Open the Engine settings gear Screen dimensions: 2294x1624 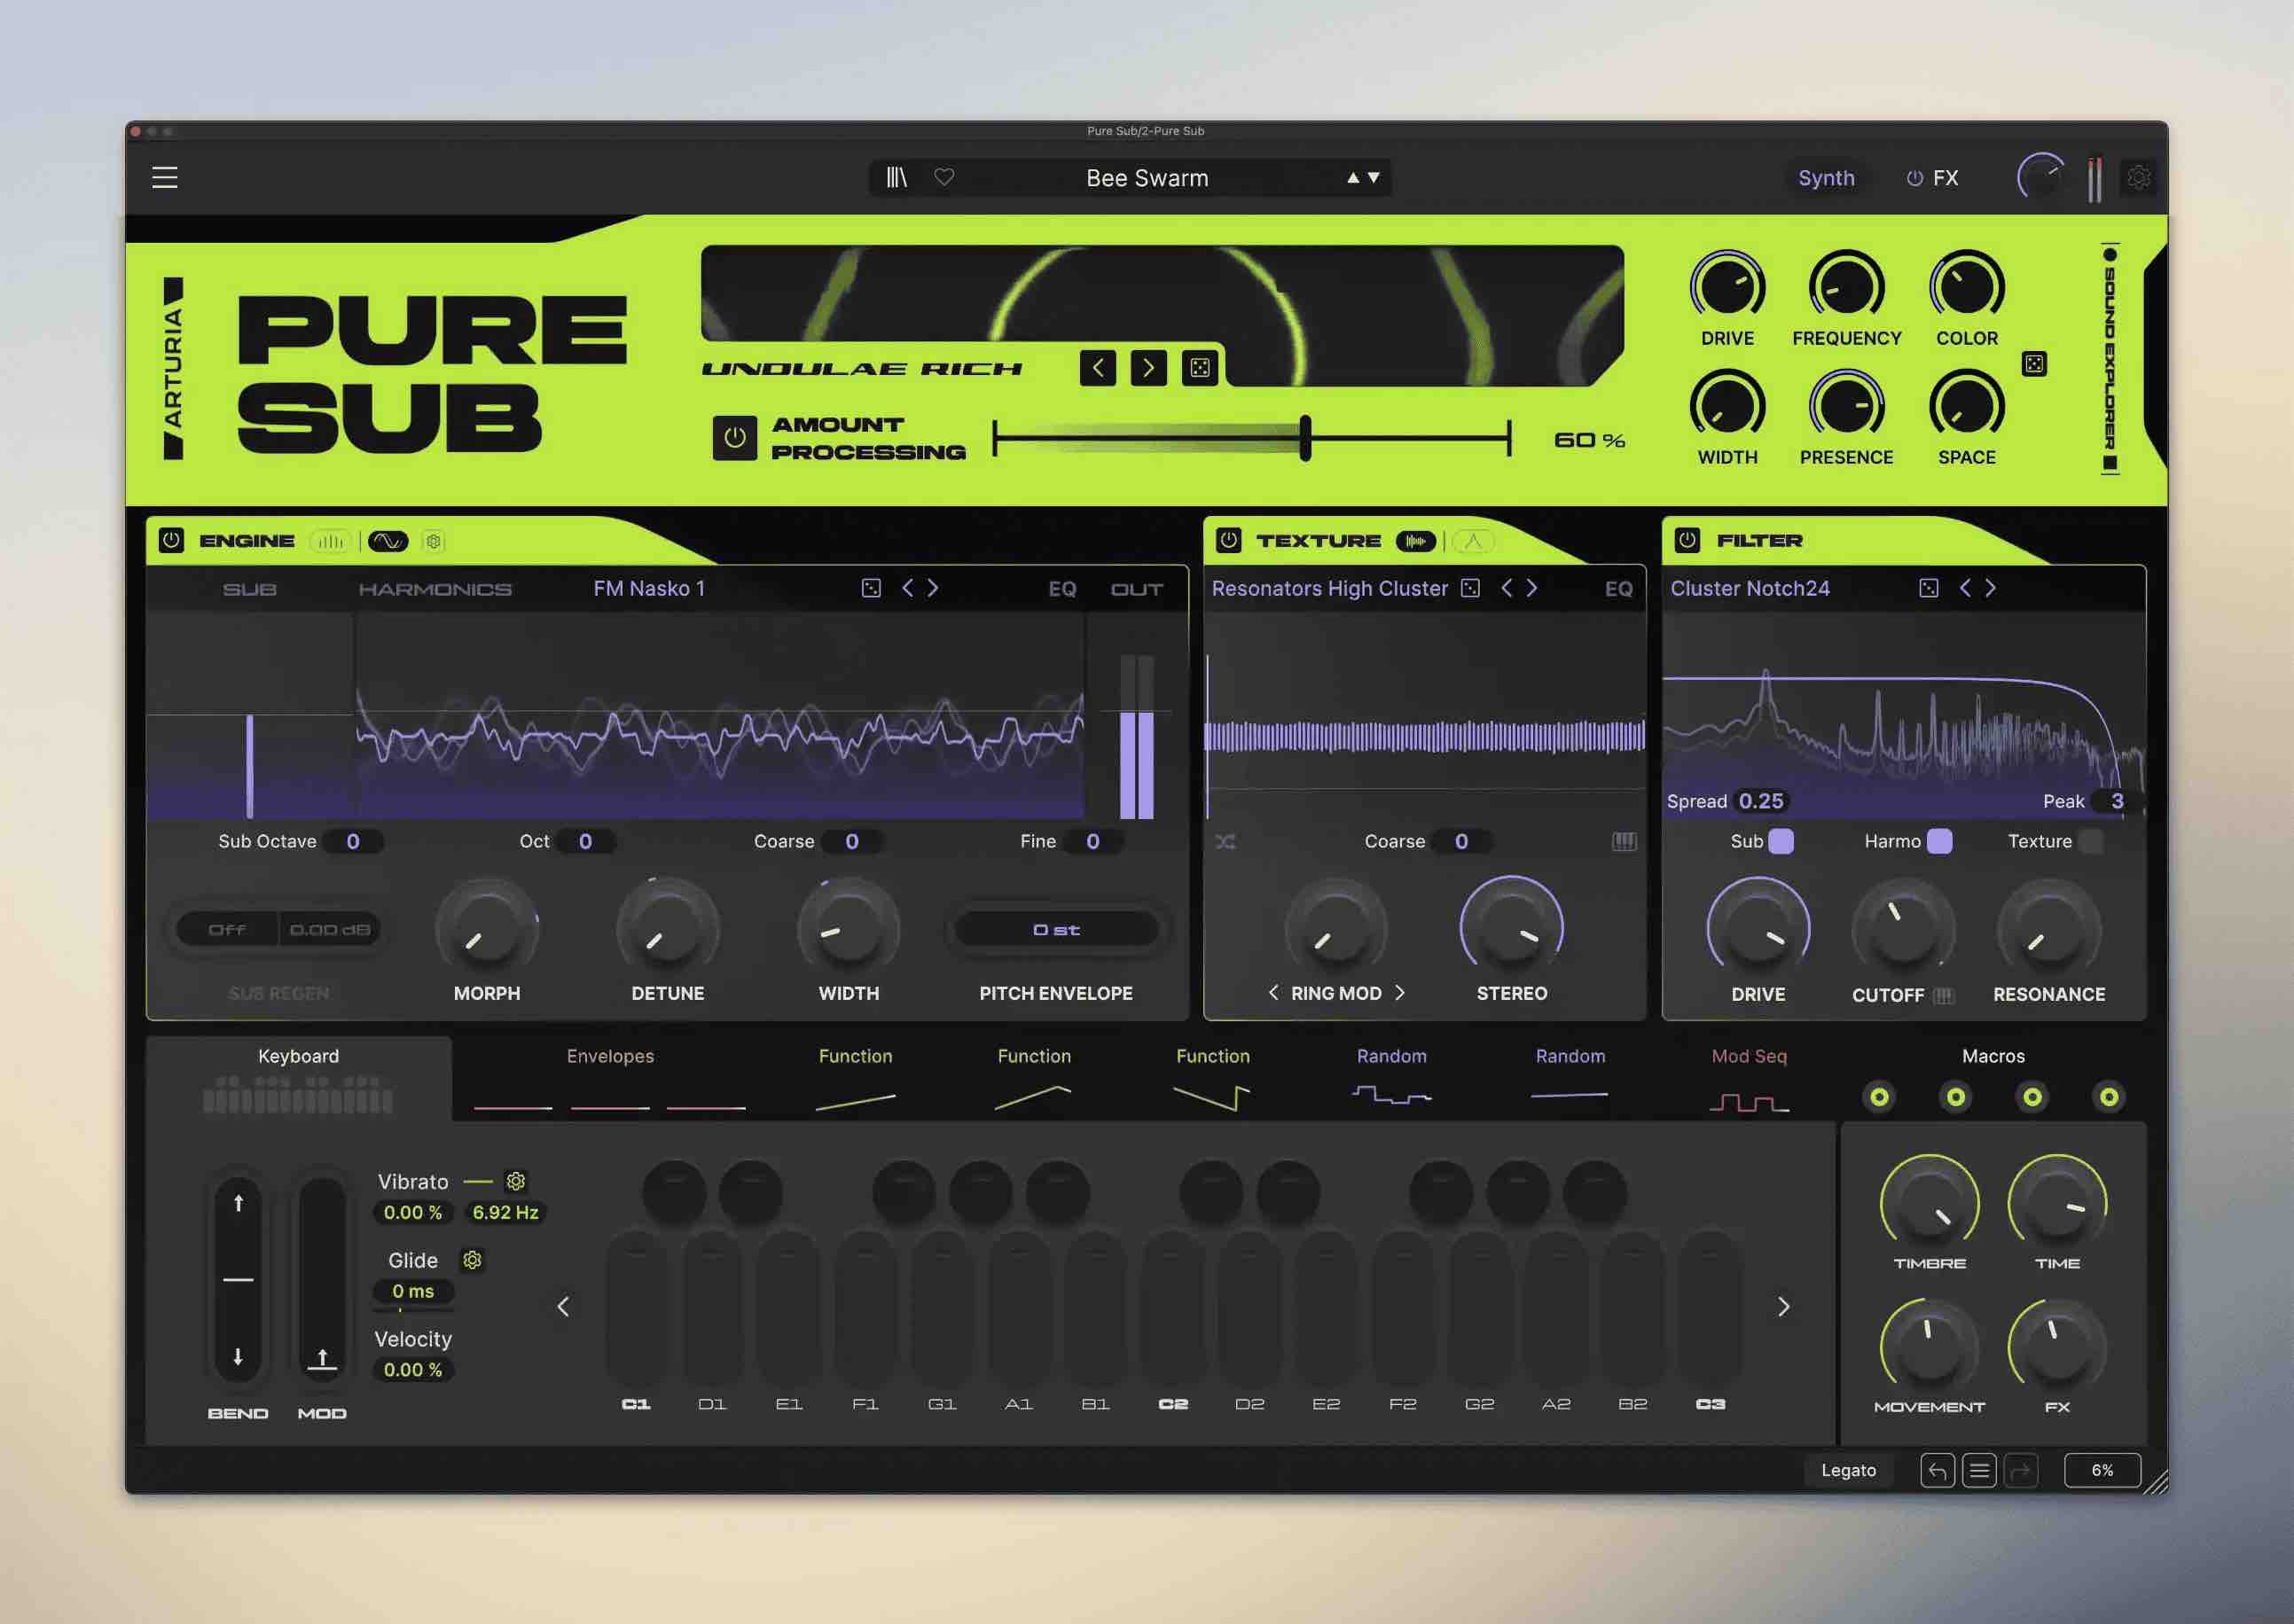[434, 541]
